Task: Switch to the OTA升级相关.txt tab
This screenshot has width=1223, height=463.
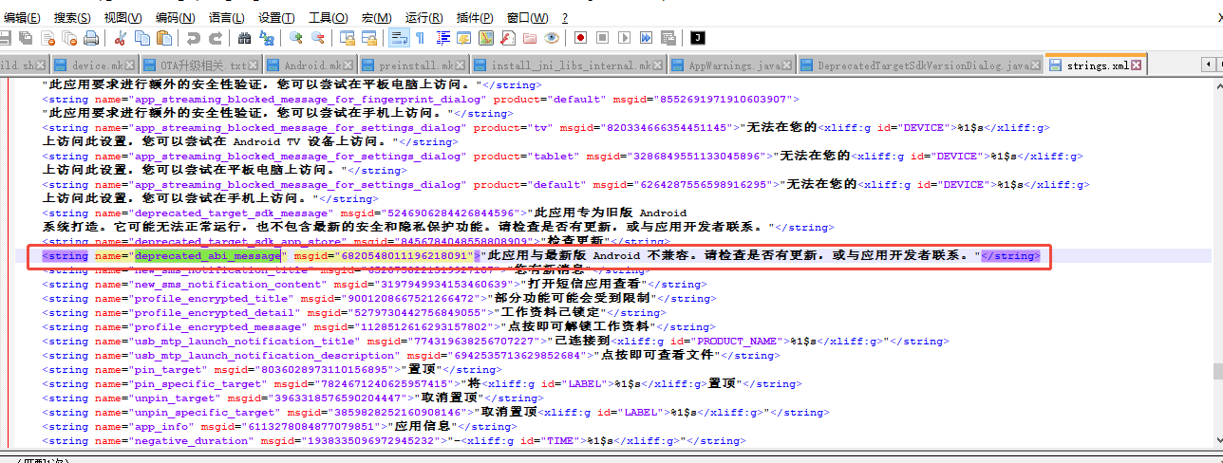Action: 199,65
